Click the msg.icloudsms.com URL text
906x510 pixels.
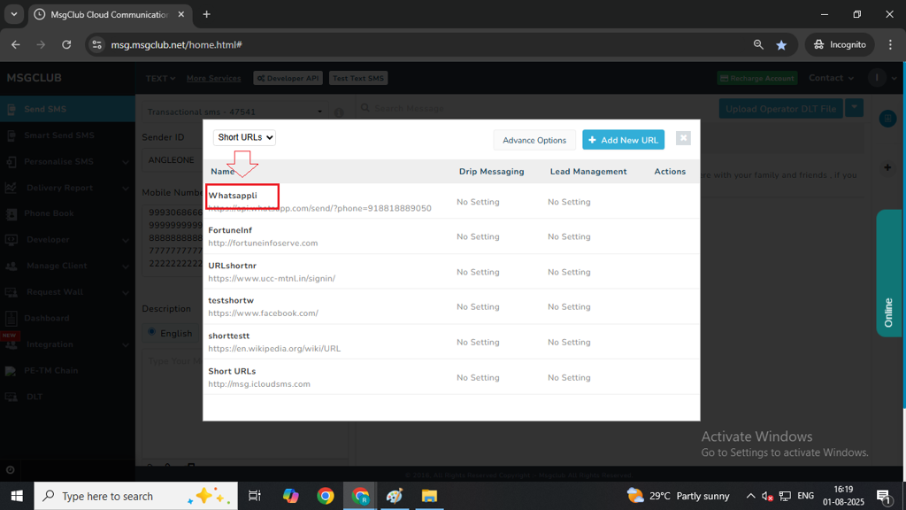coord(259,384)
